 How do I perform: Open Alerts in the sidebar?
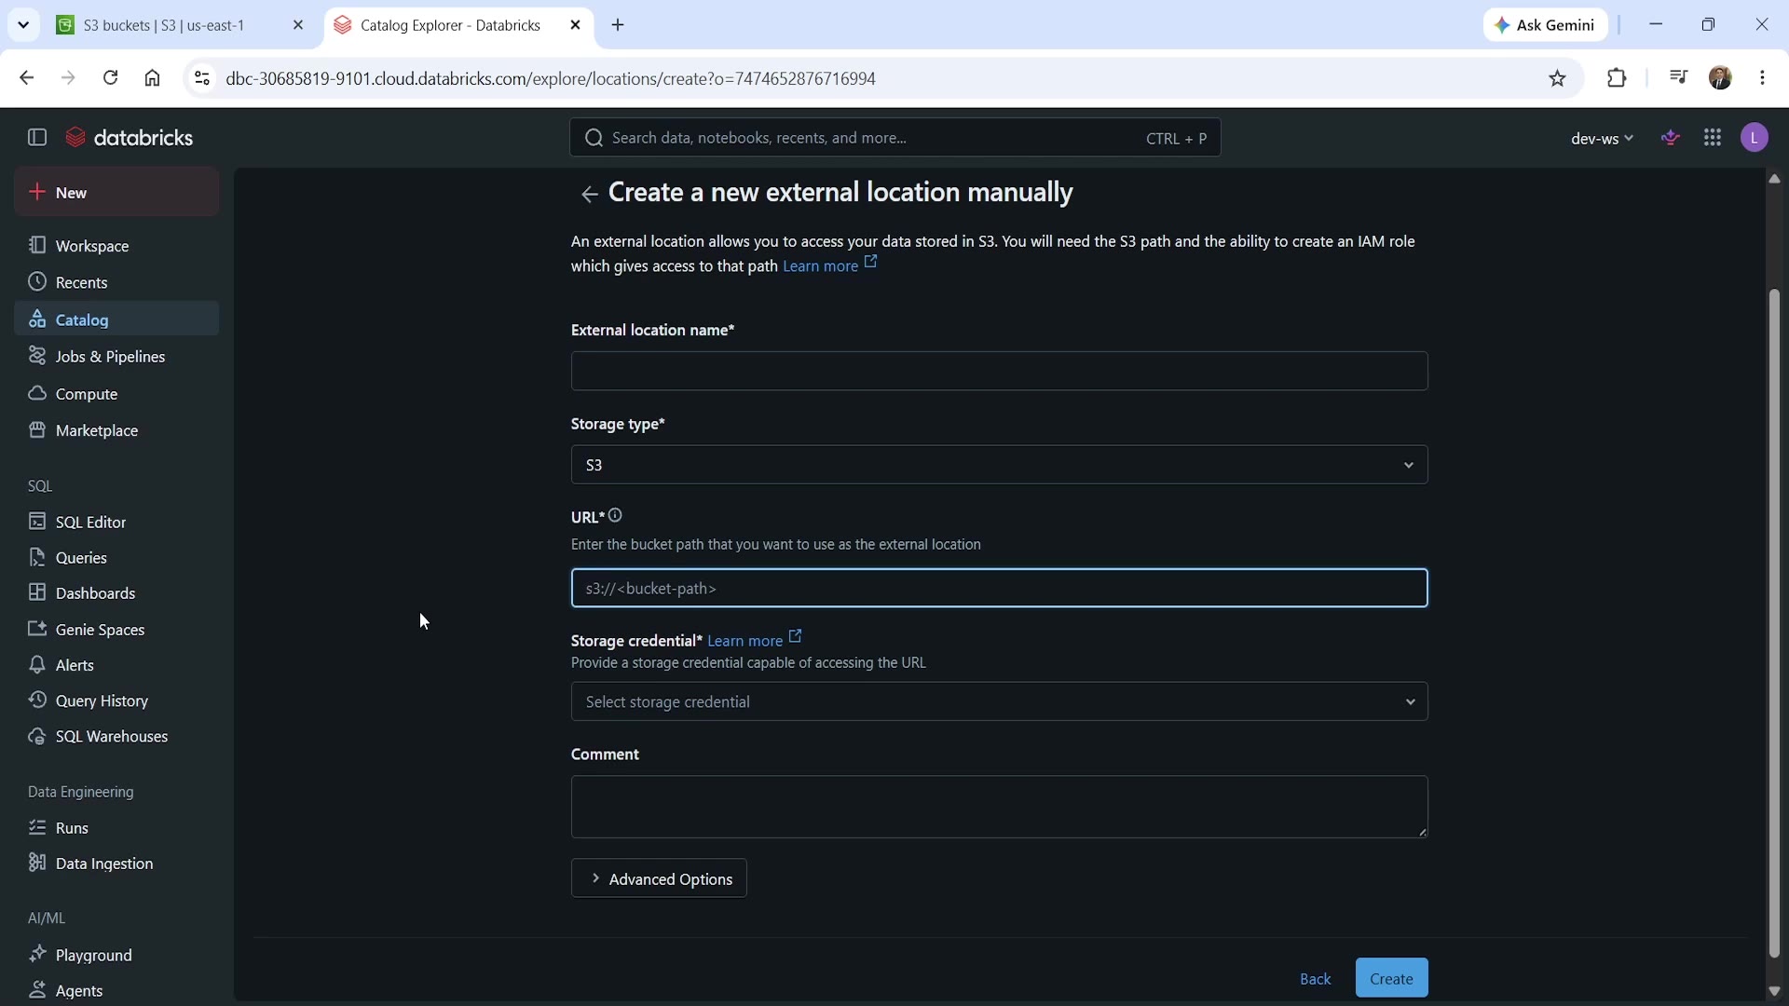[x=116, y=665]
